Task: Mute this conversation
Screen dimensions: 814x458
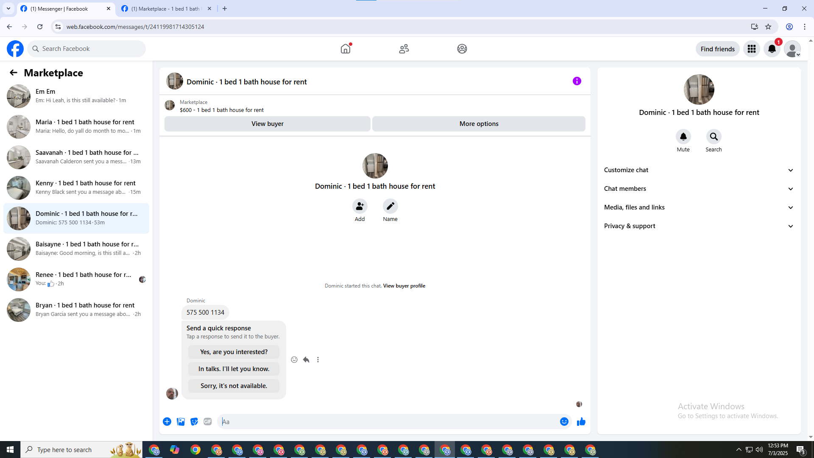Action: coord(683,137)
